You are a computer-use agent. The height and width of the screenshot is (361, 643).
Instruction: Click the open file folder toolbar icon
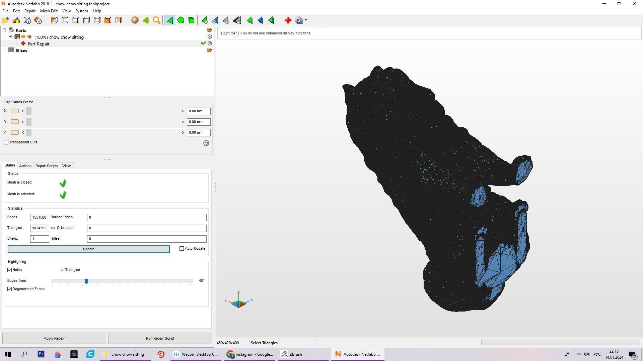[5, 20]
